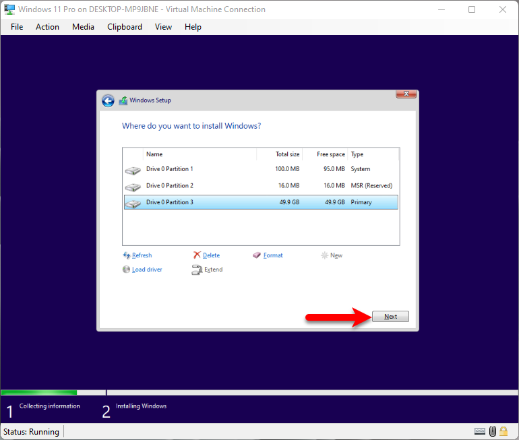The image size is (519, 440).
Task: Click the Type column header
Action: tap(373, 154)
